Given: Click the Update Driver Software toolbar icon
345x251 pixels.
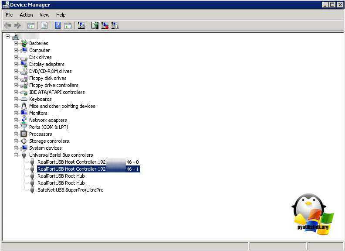Looking at the screenshot, I should click(x=95, y=25).
